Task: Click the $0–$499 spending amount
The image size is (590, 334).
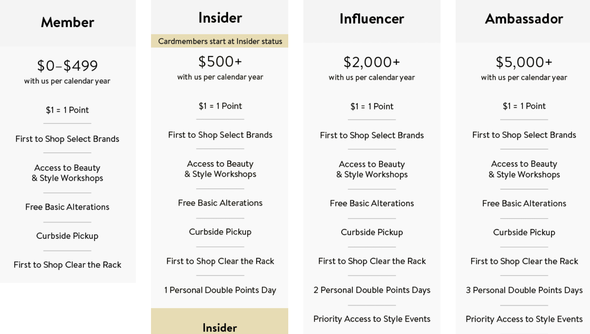Action: (x=67, y=65)
